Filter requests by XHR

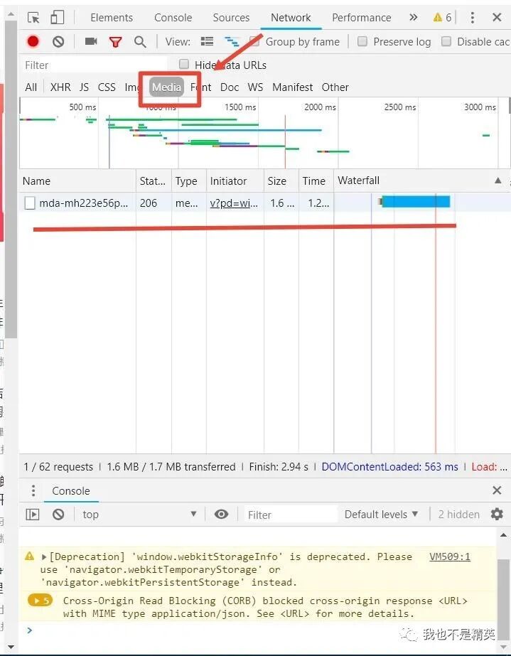60,87
